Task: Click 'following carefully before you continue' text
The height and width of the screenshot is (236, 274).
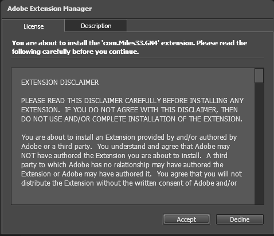Action: click(x=75, y=52)
